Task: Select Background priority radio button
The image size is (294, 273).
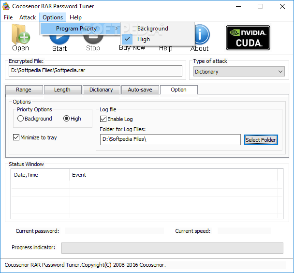Action: click(x=35, y=119)
